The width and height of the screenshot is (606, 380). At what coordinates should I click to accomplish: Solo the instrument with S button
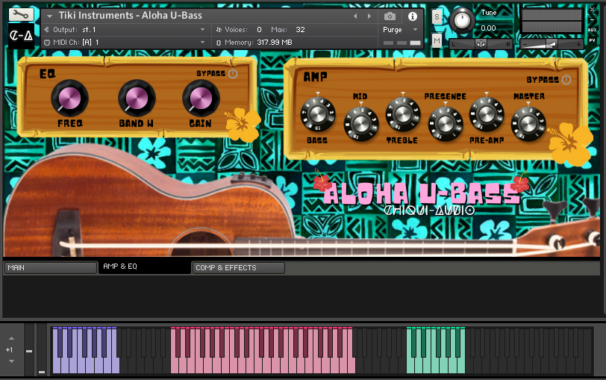(437, 16)
